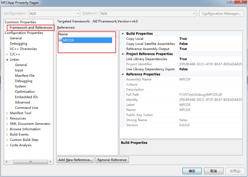
Task: Open the VC++ Directories page
Action: click(x=23, y=49)
